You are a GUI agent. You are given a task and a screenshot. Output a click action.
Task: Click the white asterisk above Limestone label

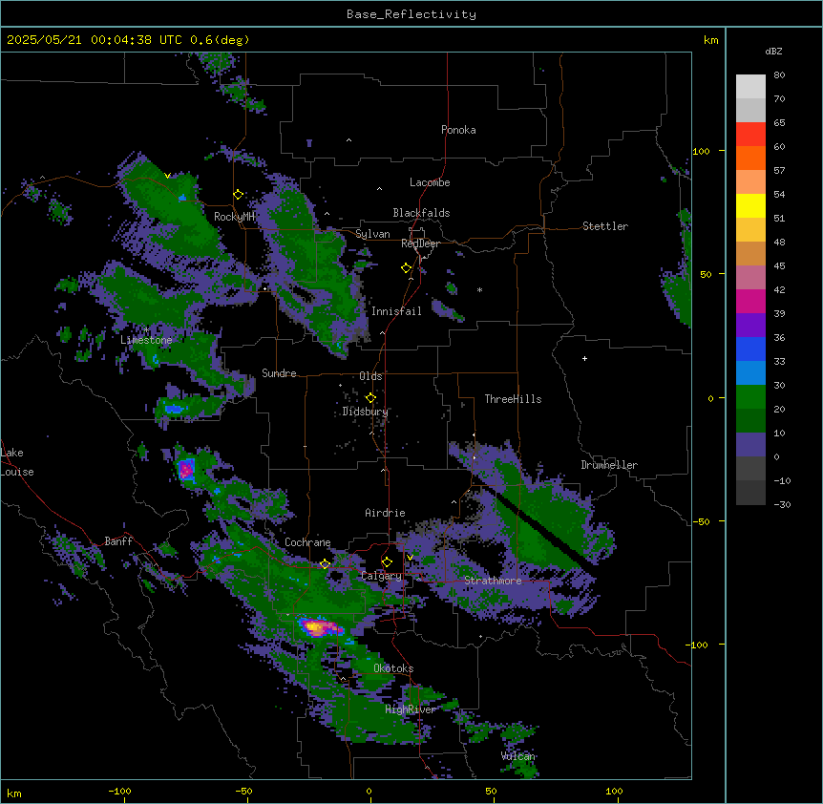(146, 330)
